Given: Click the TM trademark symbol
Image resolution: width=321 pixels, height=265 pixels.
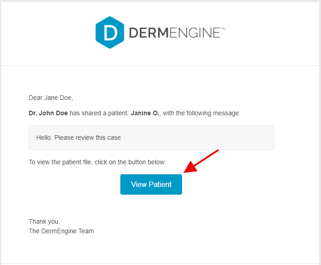Looking at the screenshot, I should coord(223,29).
